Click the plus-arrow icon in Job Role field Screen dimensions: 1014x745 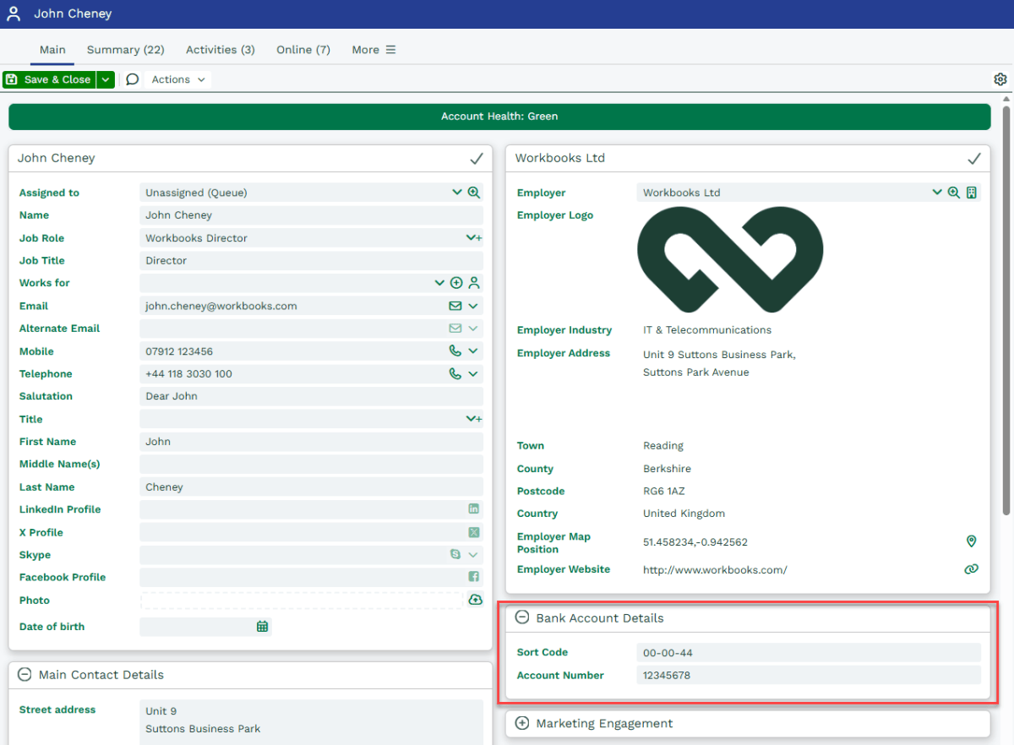point(474,238)
